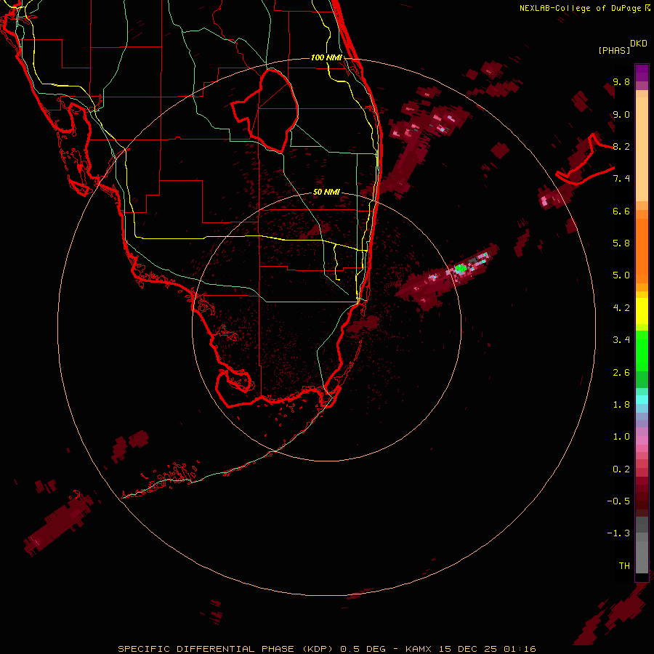
Task: Click the purple band atop the color bar
Action: (x=642, y=73)
